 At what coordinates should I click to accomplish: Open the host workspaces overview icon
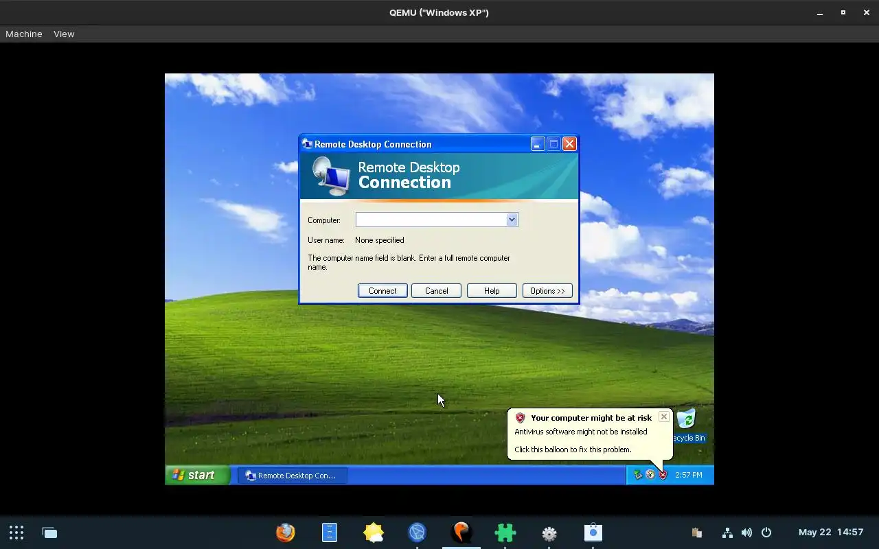click(x=49, y=533)
